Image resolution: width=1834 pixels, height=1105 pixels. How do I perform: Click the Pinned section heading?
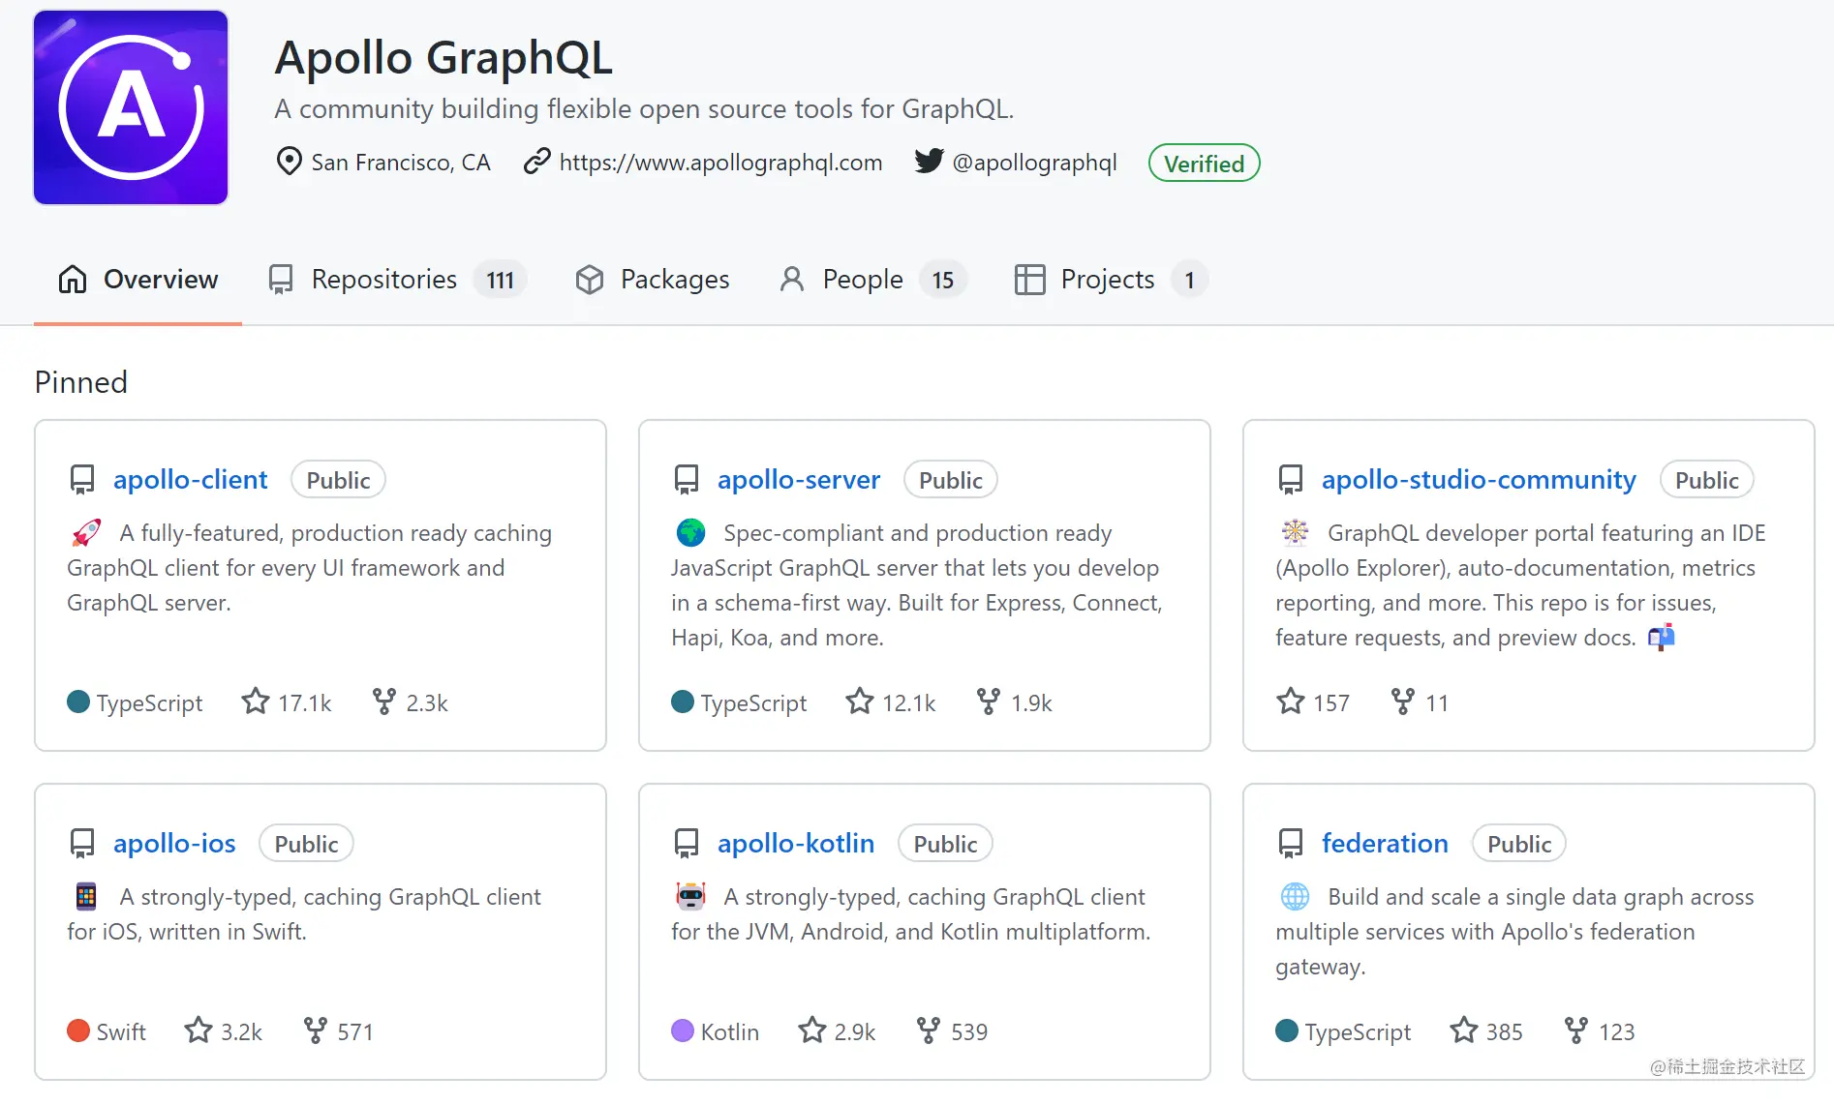[81, 382]
